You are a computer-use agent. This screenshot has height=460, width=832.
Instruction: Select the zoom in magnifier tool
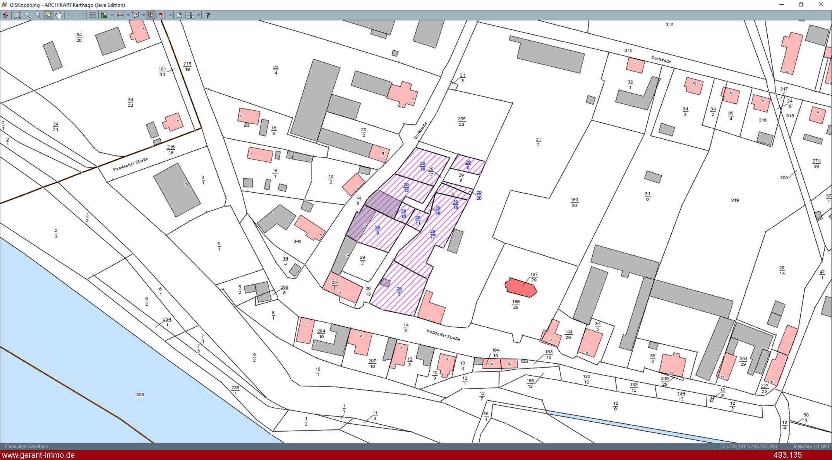27,15
